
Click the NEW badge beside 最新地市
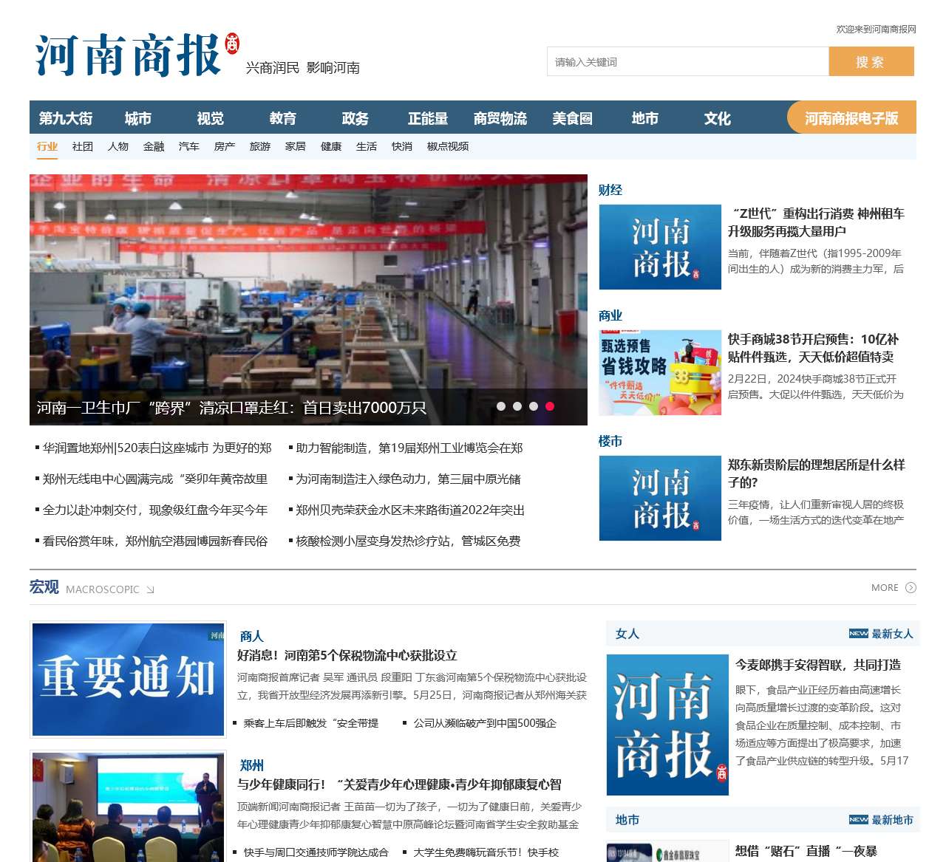pyautogui.click(x=858, y=820)
